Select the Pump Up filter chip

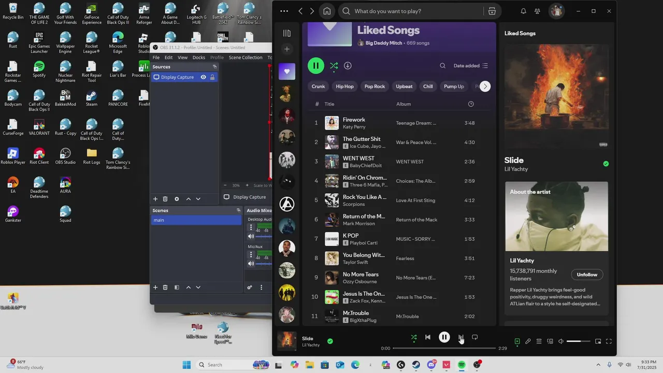point(454,87)
